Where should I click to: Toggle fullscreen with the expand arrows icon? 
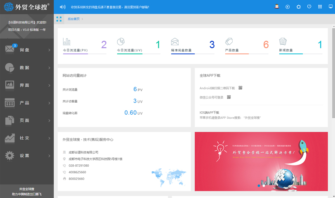(59, 19)
